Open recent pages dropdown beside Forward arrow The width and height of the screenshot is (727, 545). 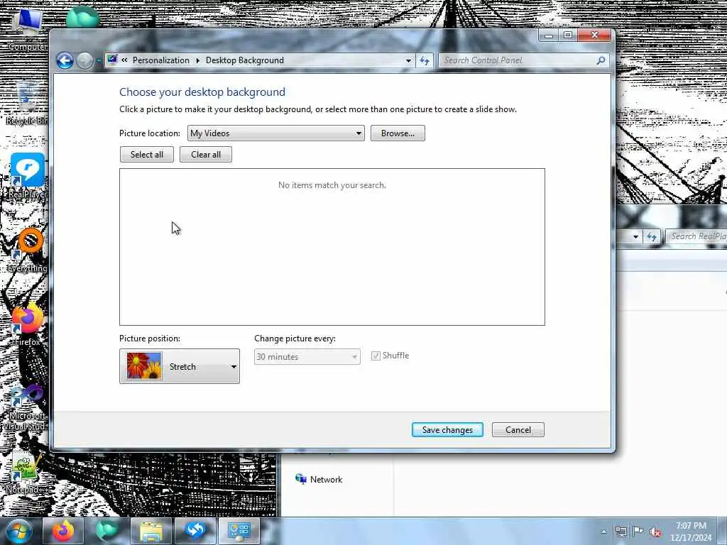(98, 61)
